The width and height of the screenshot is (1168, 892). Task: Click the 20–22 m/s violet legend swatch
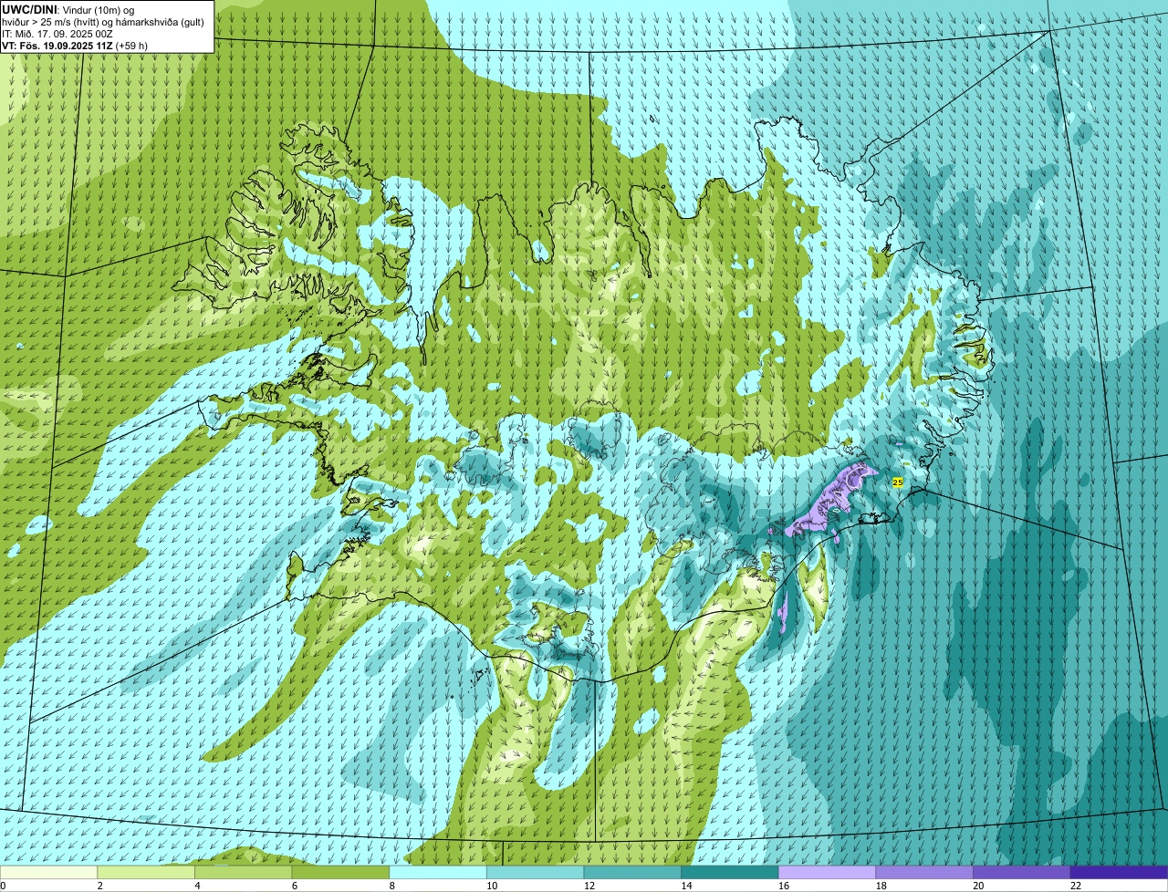pos(1022,872)
